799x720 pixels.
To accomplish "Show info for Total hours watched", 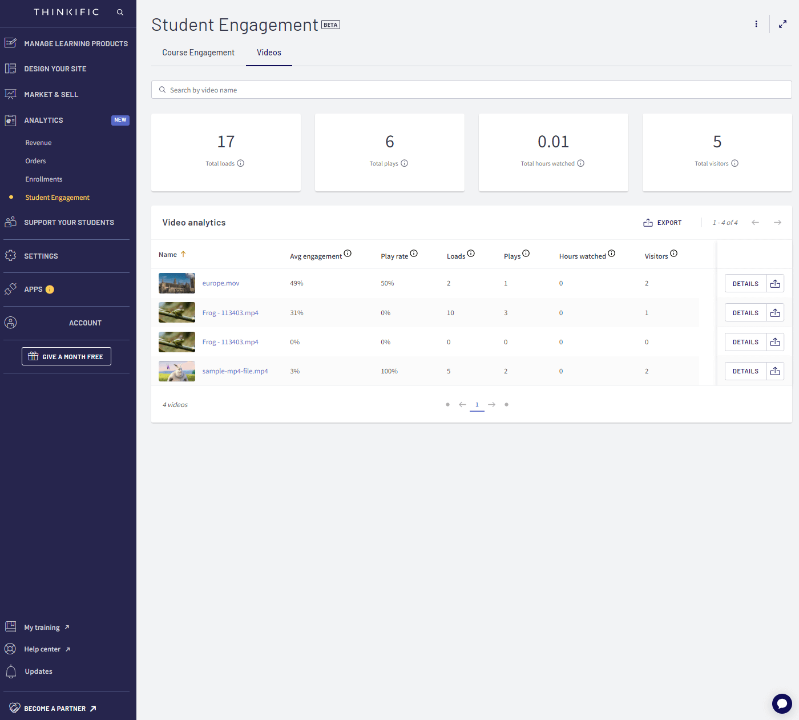I will [581, 163].
